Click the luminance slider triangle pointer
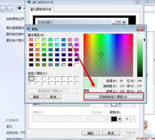Viewport: 155px width, 140px height. click(x=144, y=40)
